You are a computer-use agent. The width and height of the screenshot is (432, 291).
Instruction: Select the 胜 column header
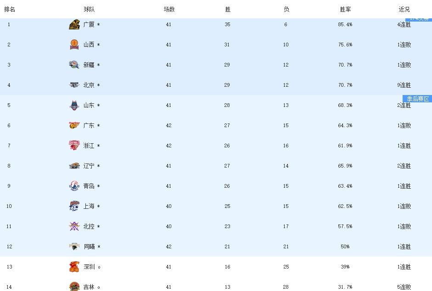228,9
